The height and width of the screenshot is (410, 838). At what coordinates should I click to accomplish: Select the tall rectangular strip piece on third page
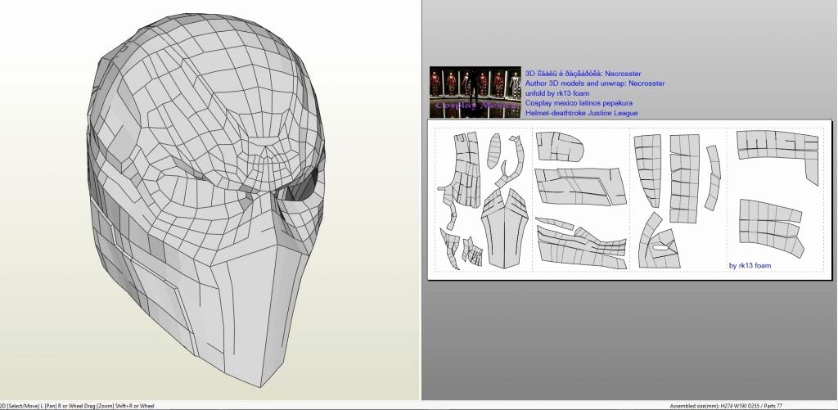[684, 178]
